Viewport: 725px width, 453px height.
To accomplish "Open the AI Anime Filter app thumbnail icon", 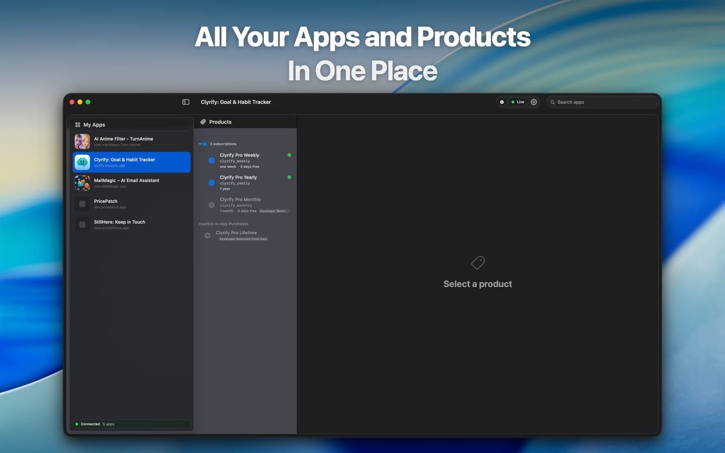I will point(82,141).
